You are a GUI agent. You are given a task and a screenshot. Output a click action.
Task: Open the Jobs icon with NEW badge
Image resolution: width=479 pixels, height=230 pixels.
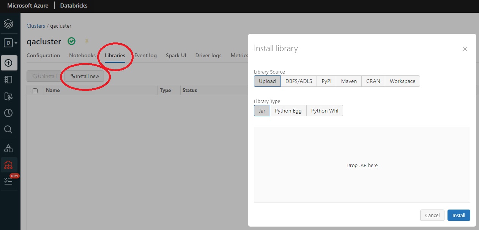9,181
